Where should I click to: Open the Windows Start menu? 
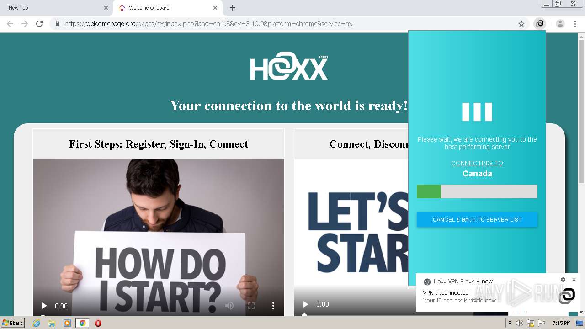pyautogui.click(x=13, y=323)
